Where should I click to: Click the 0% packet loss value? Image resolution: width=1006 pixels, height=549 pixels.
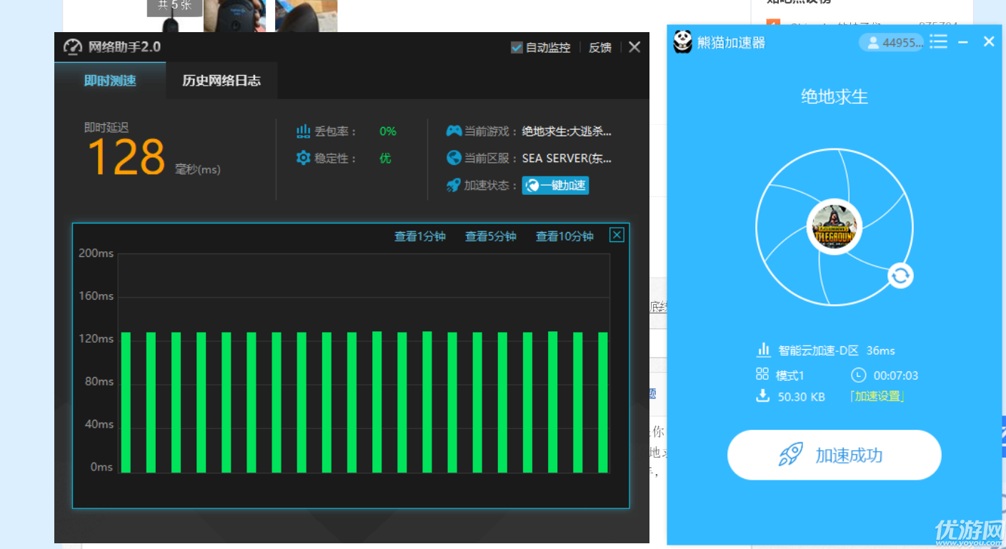pyautogui.click(x=388, y=131)
